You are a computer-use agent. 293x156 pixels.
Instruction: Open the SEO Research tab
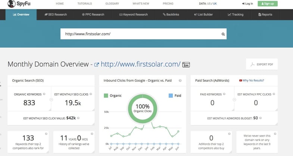pyautogui.click(x=55, y=15)
